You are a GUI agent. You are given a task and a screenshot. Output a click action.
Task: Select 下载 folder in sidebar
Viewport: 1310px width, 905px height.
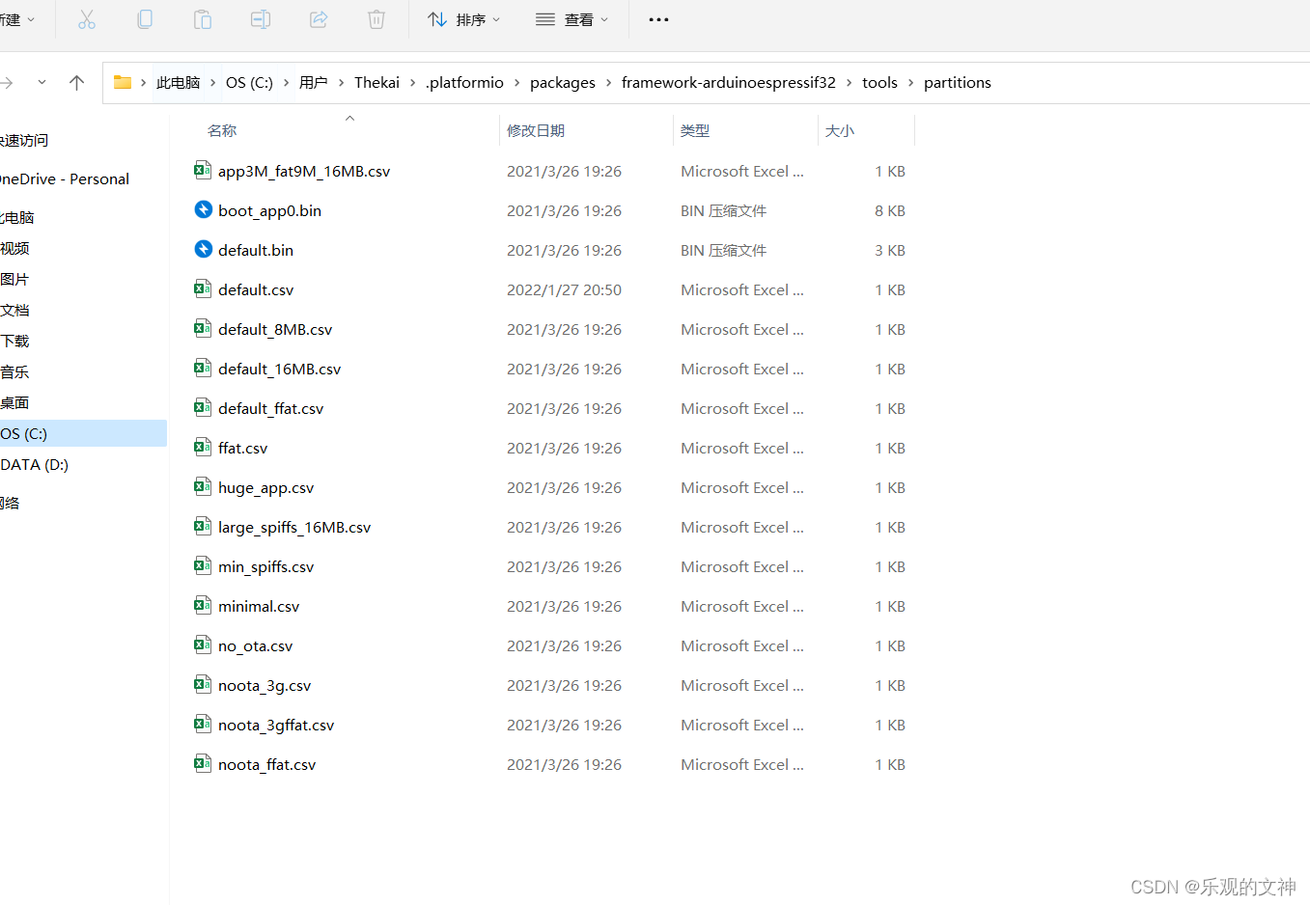click(x=14, y=342)
